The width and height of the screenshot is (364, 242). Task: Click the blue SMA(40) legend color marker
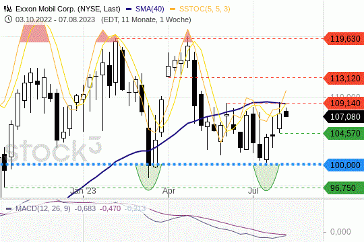[x=129, y=9]
